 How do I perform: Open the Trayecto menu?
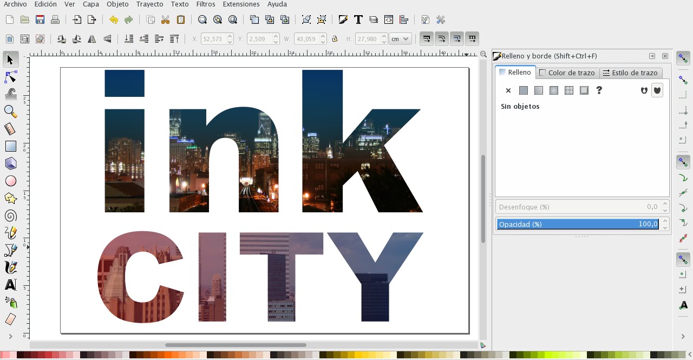(x=149, y=4)
